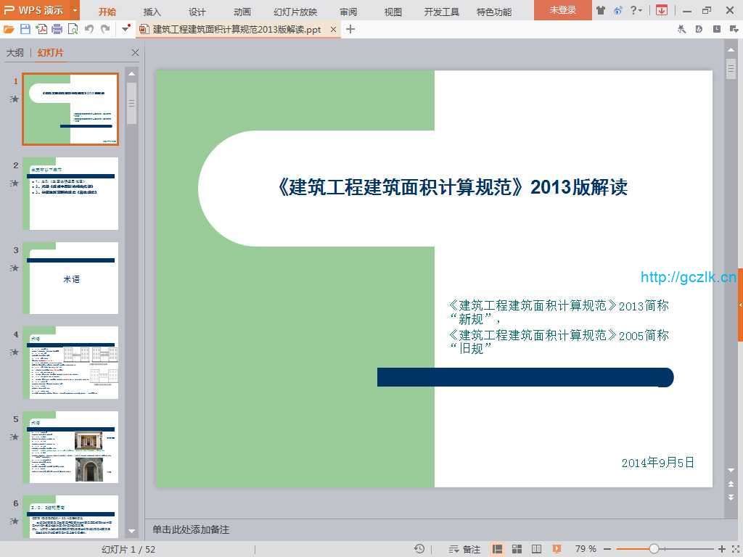Screen dimensions: 743x557
Task: Click the 未登录 login button
Action: pyautogui.click(x=562, y=10)
